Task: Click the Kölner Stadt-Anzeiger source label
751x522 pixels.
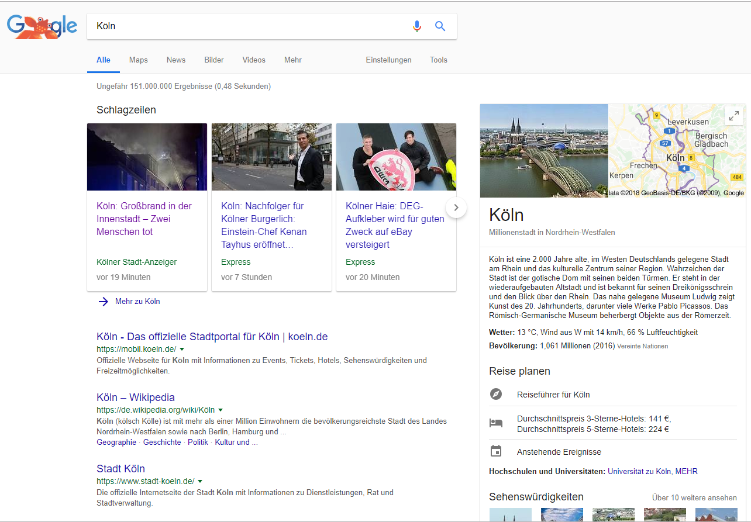Action: click(136, 262)
